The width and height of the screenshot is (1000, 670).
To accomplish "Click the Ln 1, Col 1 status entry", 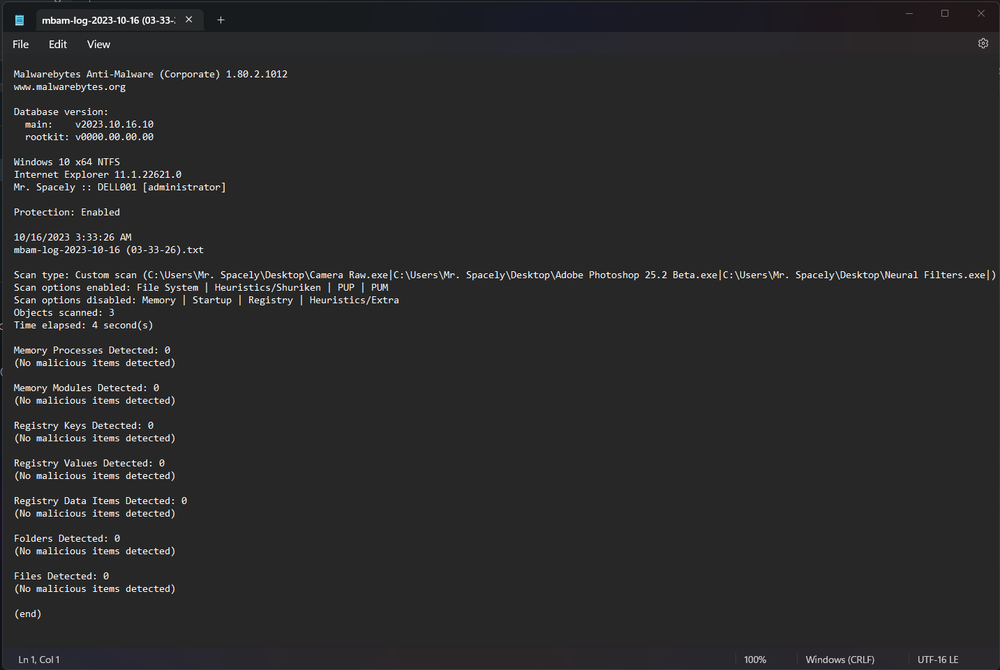I will tap(39, 660).
